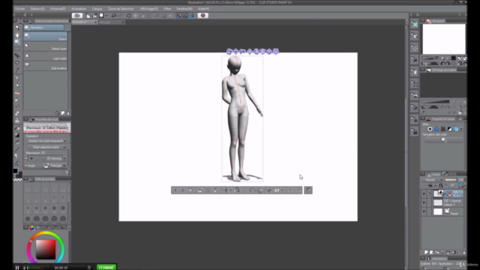The image size is (480, 270).
Task: Click the layer opacity slider
Action: click(x=451, y=180)
